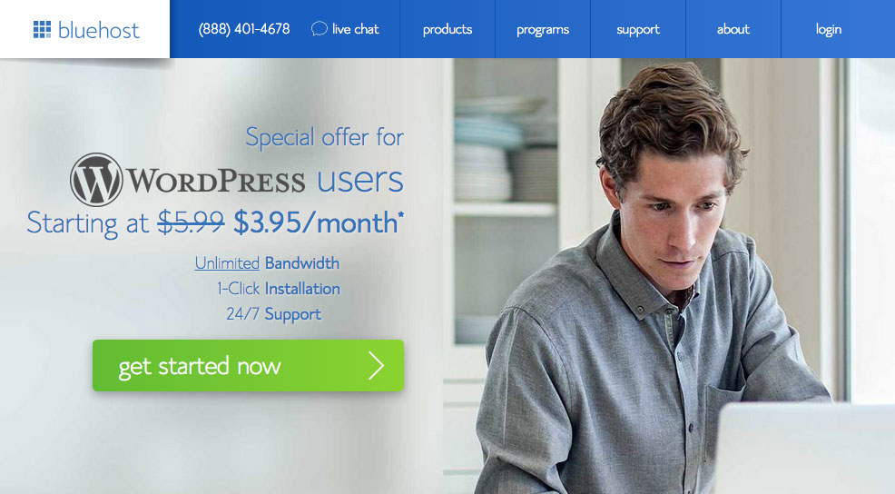
Task: Click the WordPress circular W logo
Action: (x=96, y=179)
